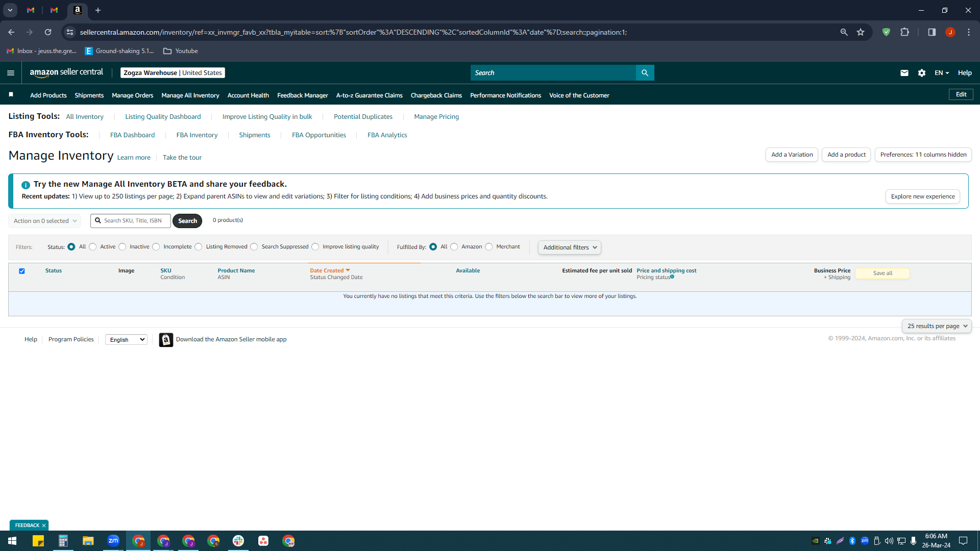Image resolution: width=980 pixels, height=551 pixels.
Task: Sort by the Date Created column
Action: point(330,271)
